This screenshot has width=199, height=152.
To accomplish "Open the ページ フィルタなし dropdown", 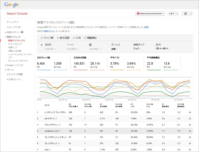I will click(x=73, y=49).
